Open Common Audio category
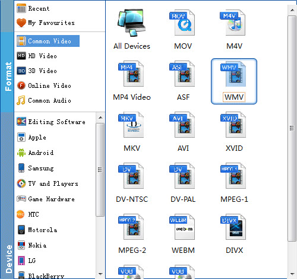 tap(44, 100)
